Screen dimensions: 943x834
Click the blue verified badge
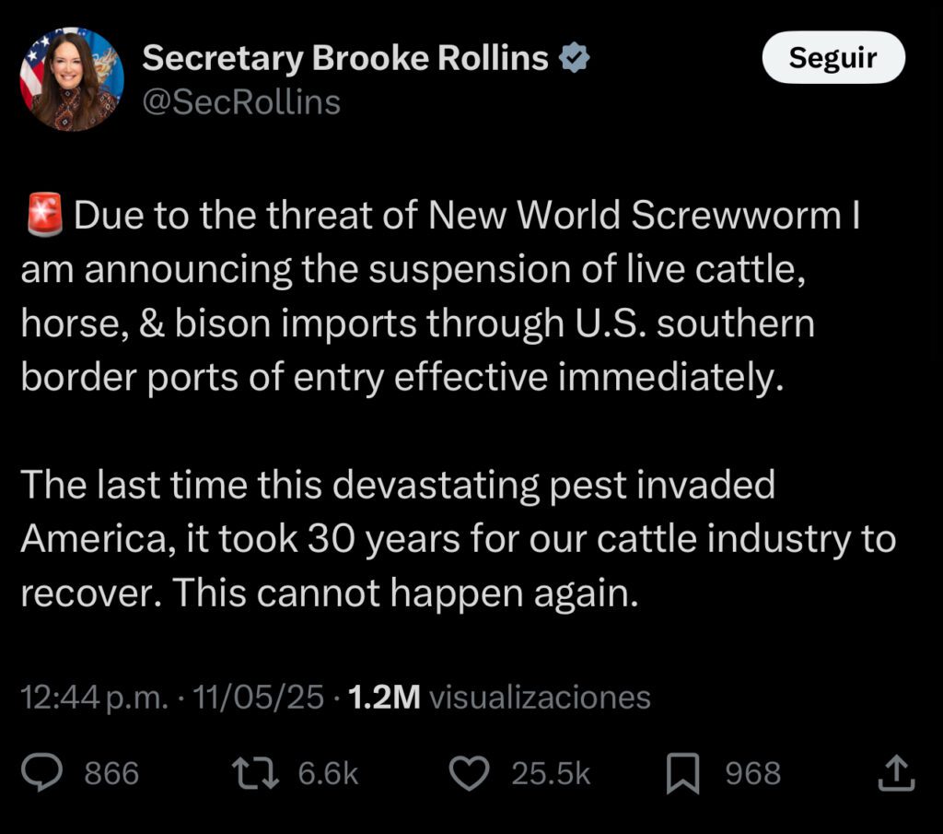click(576, 59)
